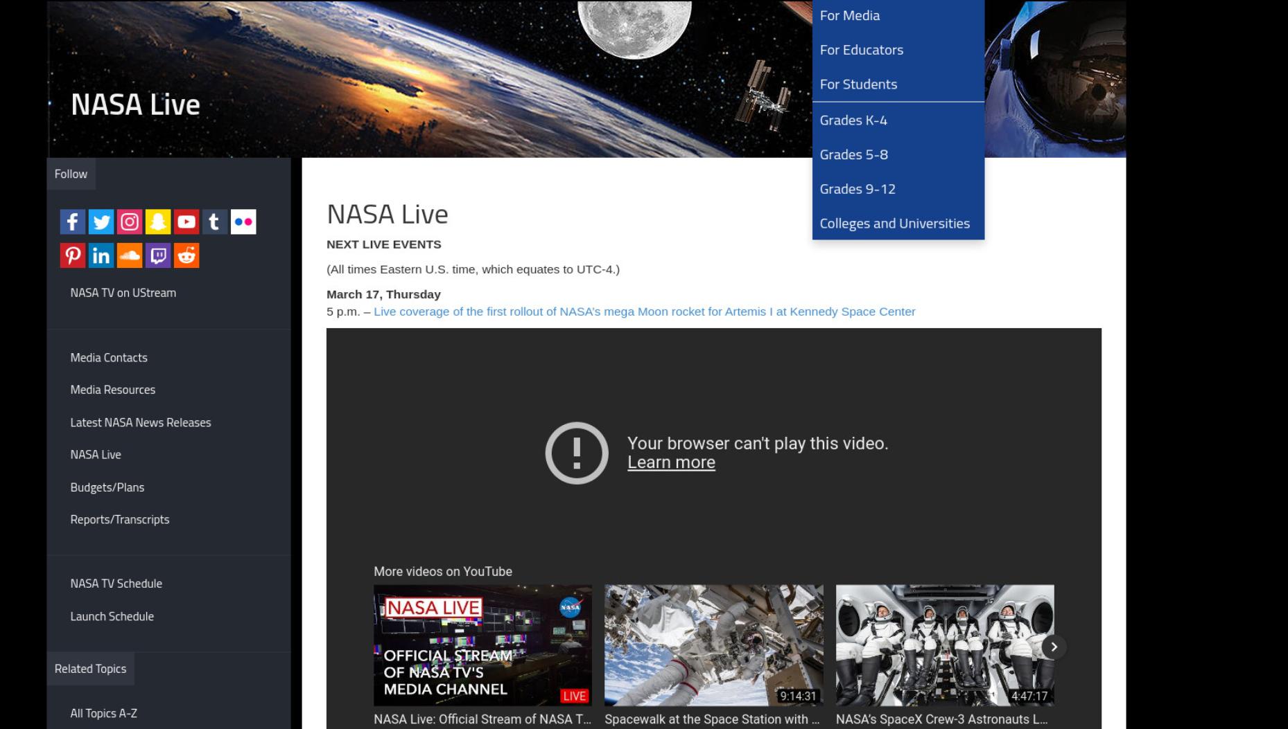
Task: Show next YouTube videos arrow
Action: 1054,647
